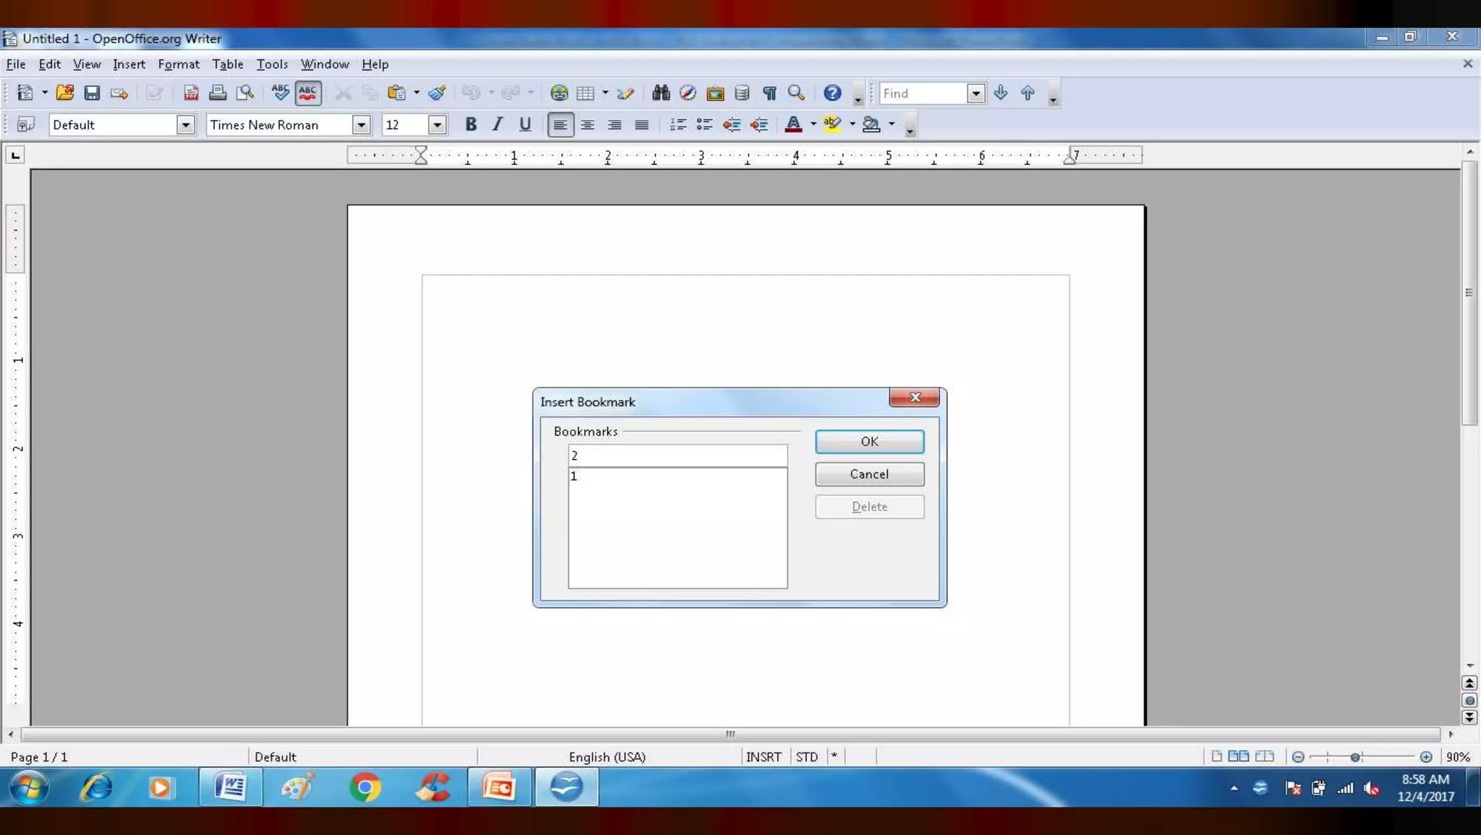Viewport: 1481px width, 835px height.
Task: Open Find & Replace binoculars icon
Action: pos(660,93)
